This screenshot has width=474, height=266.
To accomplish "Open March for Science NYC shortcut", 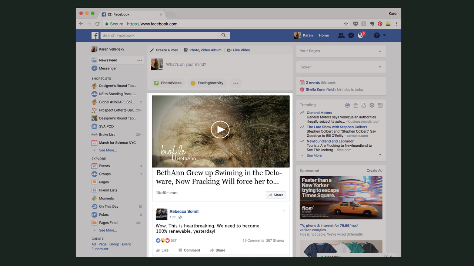I will [114, 143].
